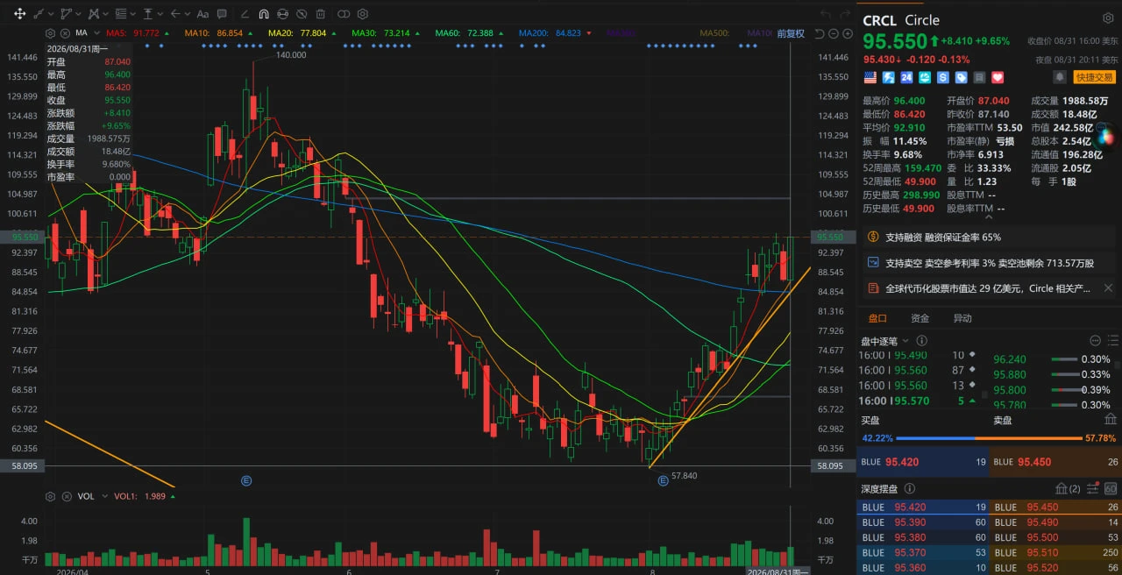Click the blue tag badge icon
The height and width of the screenshot is (575, 1122).
pos(962,77)
